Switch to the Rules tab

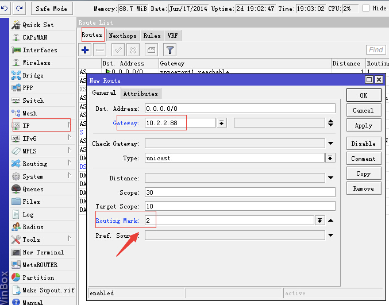click(152, 36)
